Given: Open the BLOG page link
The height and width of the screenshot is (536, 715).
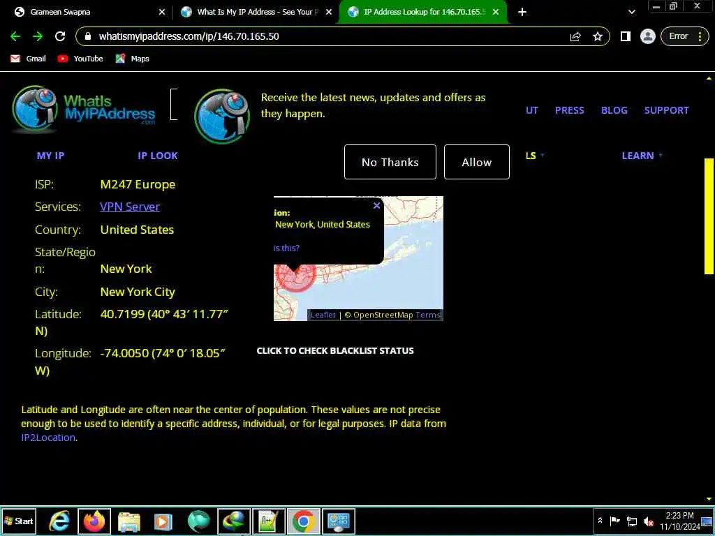Looking at the screenshot, I should pyautogui.click(x=614, y=110).
